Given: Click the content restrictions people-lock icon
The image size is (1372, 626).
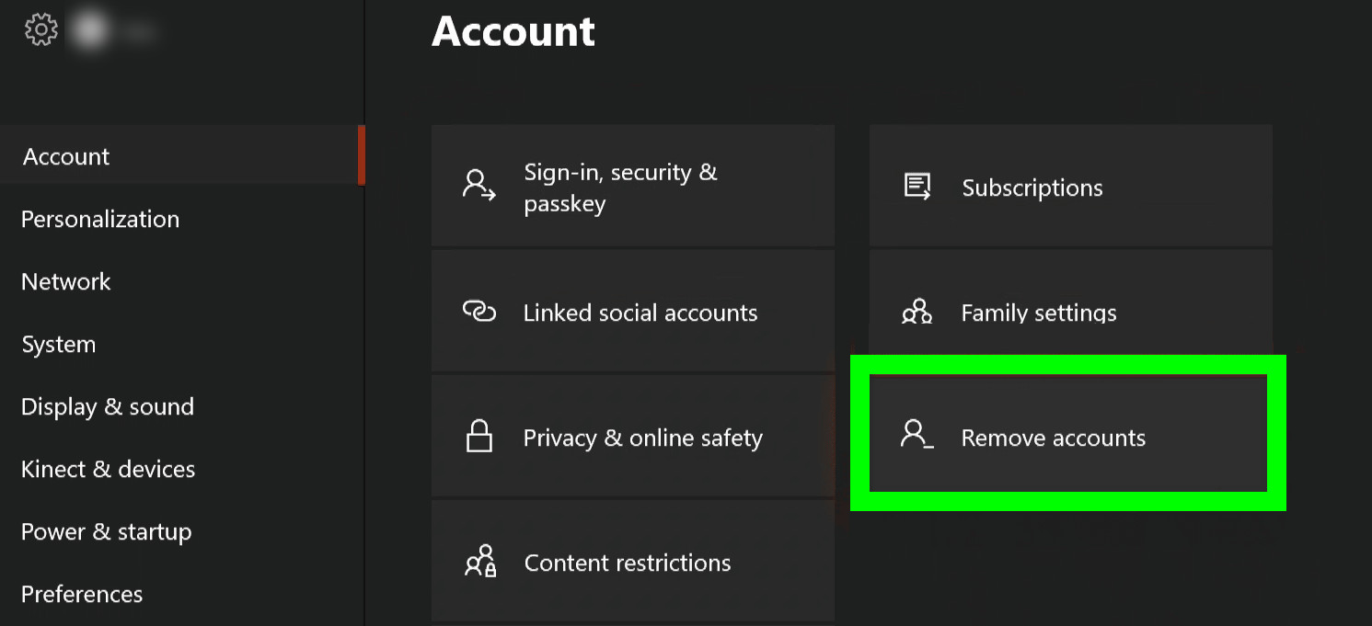Looking at the screenshot, I should (479, 562).
